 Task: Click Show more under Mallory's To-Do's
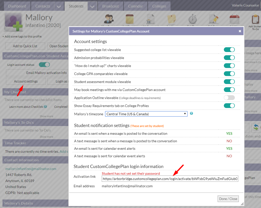coord(46,137)
